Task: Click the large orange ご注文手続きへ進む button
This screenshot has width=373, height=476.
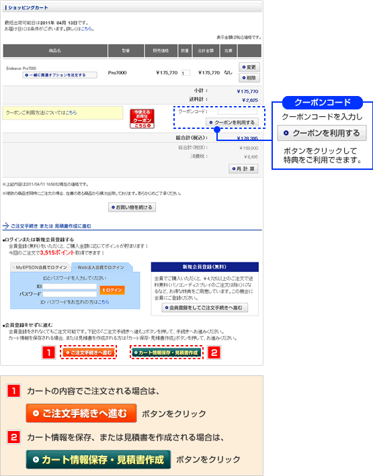Action: [x=81, y=413]
